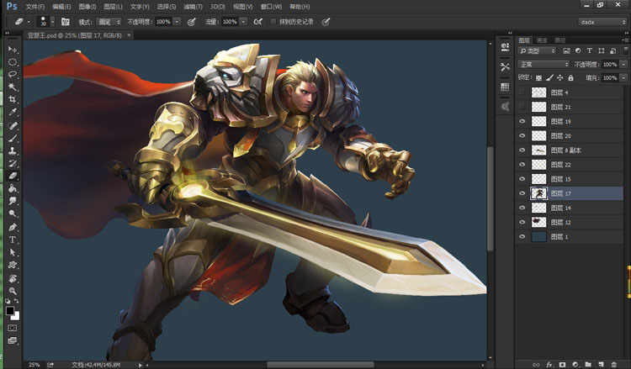The height and width of the screenshot is (369, 631).
Task: Click the foreground color swatch
Action: (x=10, y=310)
